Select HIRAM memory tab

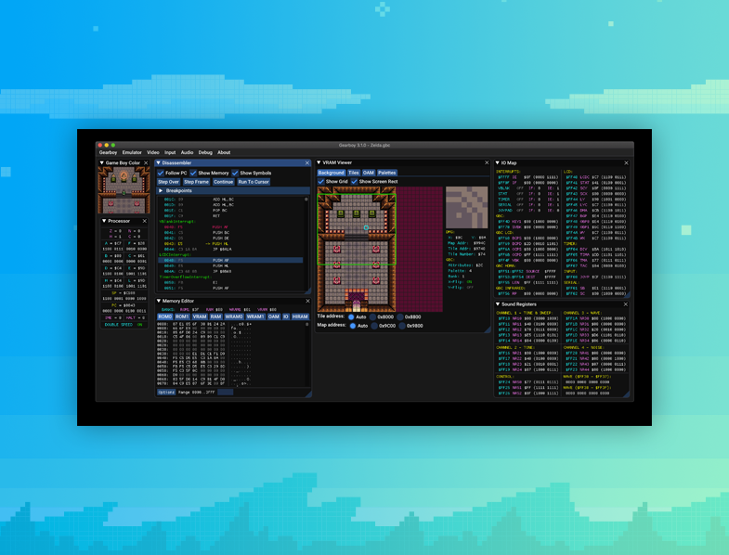pos(300,317)
